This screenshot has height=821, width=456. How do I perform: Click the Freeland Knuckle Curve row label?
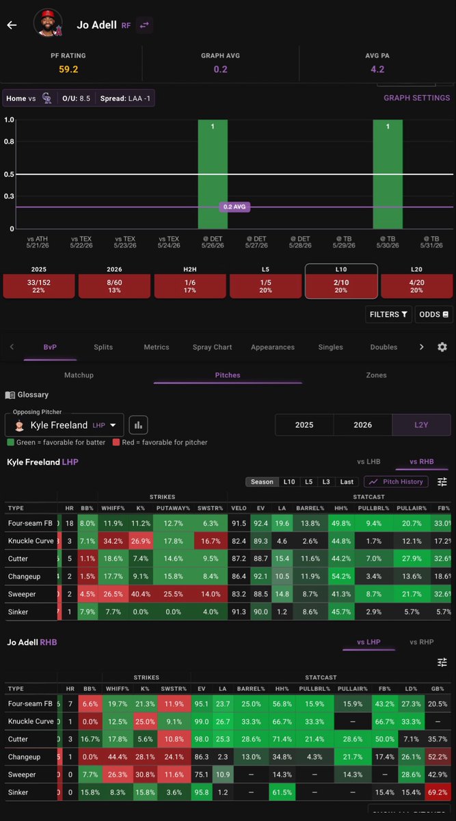coord(30,540)
